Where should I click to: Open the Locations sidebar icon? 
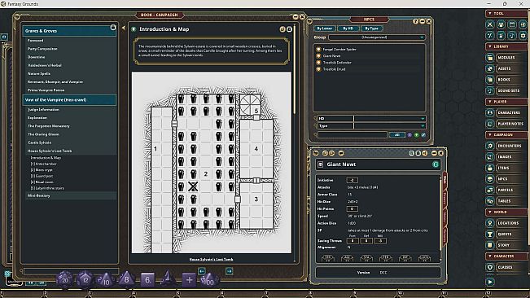490,223
